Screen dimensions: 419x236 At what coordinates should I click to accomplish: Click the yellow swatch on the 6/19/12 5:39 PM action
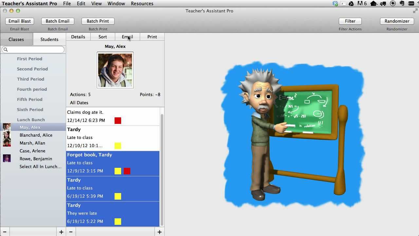pos(118,196)
